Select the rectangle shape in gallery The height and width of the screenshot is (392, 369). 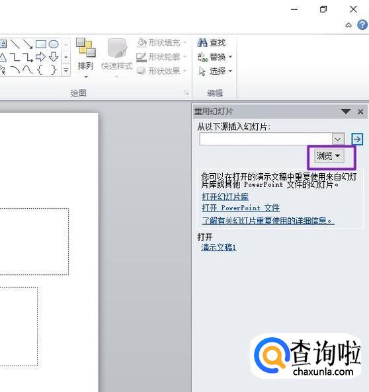coord(41,44)
